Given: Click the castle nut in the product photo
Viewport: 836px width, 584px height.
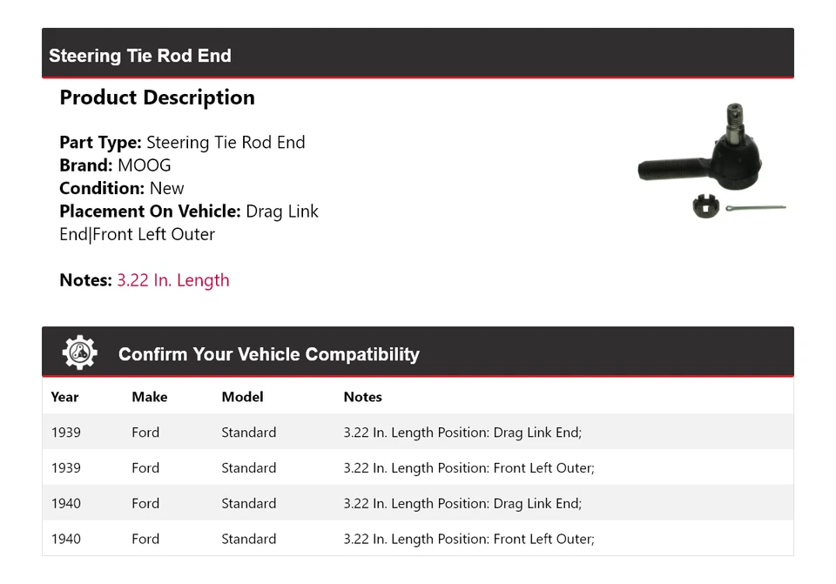Looking at the screenshot, I should pyautogui.click(x=705, y=206).
